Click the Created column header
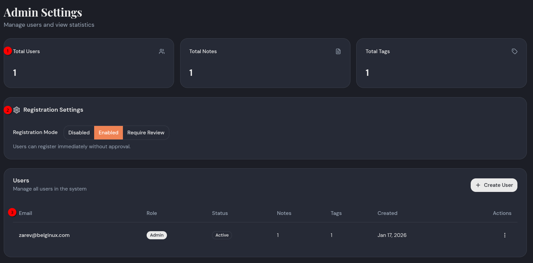533x263 pixels. click(x=387, y=213)
